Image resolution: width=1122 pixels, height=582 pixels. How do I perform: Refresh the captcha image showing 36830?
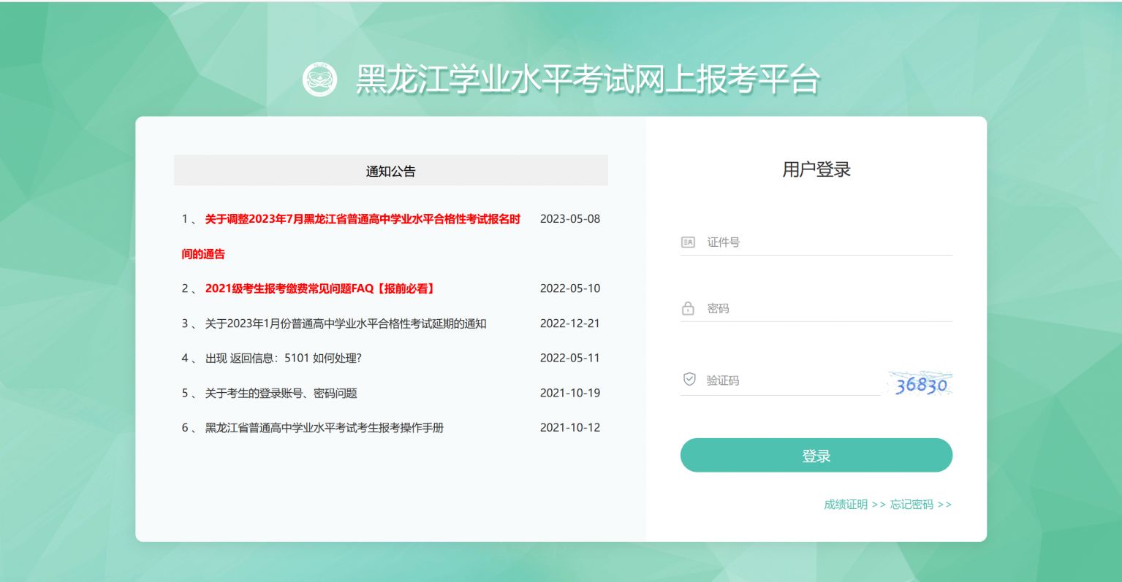click(x=920, y=384)
